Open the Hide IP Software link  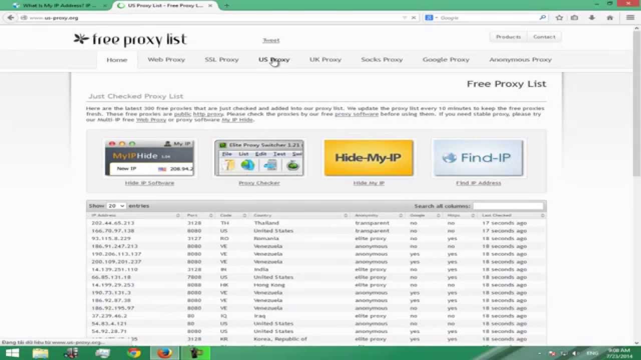[x=149, y=183]
